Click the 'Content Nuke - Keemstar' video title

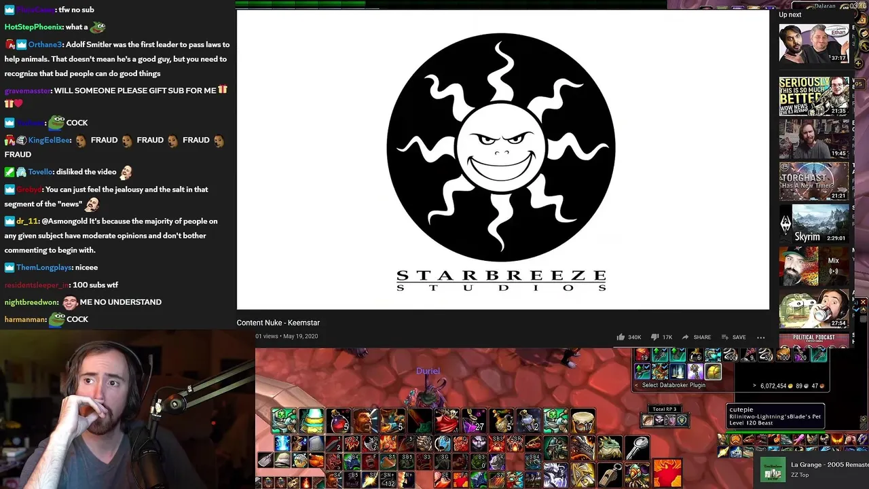tap(278, 323)
